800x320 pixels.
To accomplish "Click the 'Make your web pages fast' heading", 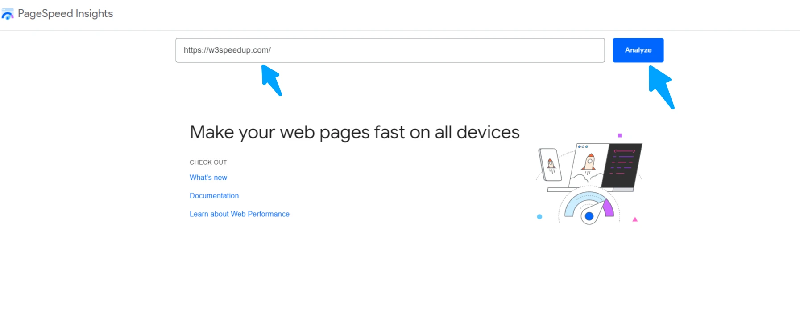I will 354,132.
